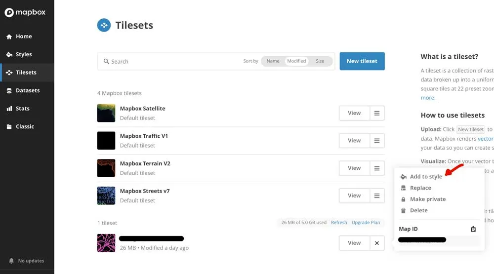494x274 pixels.
Task: Copy the Map ID with clipboard icon
Action: pos(473,229)
